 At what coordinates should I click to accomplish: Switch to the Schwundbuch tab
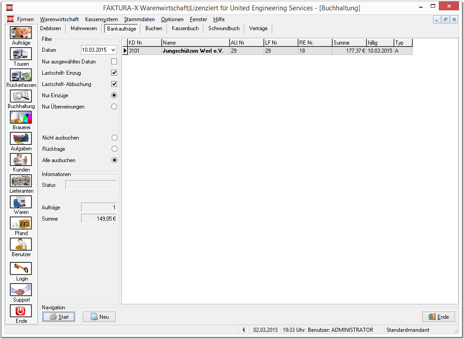pyautogui.click(x=224, y=28)
